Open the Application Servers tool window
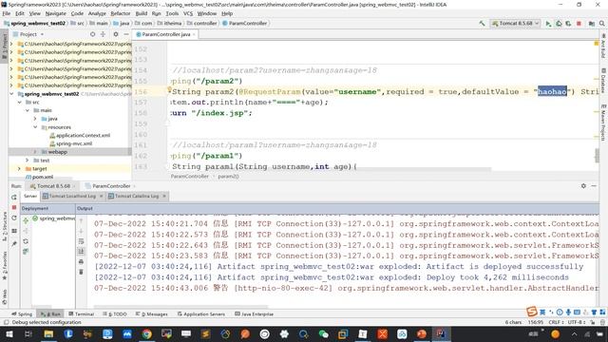The width and height of the screenshot is (608, 342). [x=201, y=314]
